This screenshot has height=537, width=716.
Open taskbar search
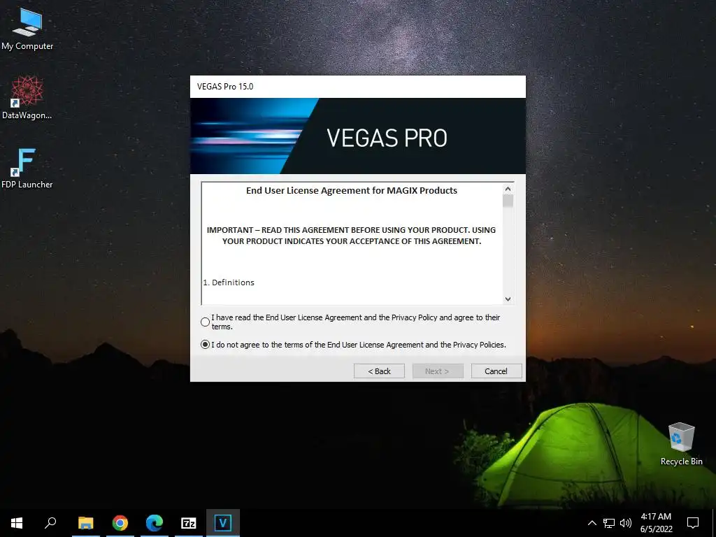point(50,523)
